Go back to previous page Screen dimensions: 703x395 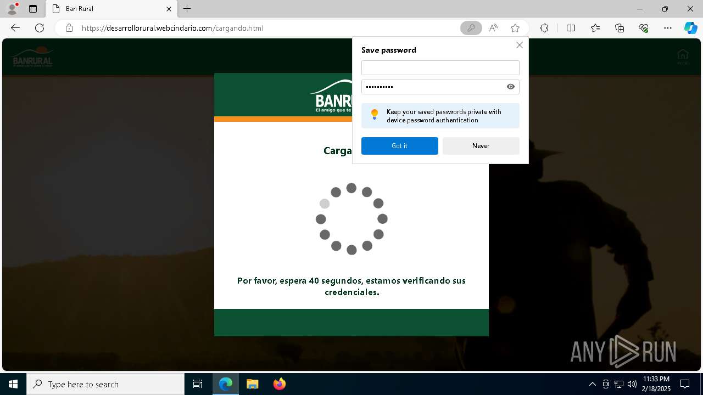[15, 28]
